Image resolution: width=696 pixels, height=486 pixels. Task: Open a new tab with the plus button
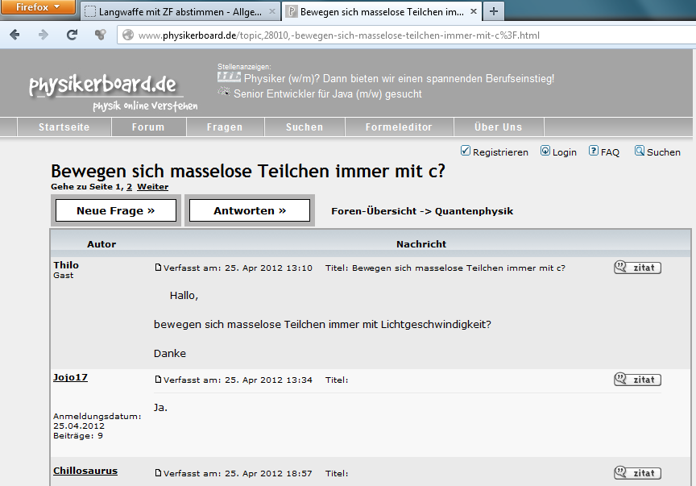pos(493,11)
